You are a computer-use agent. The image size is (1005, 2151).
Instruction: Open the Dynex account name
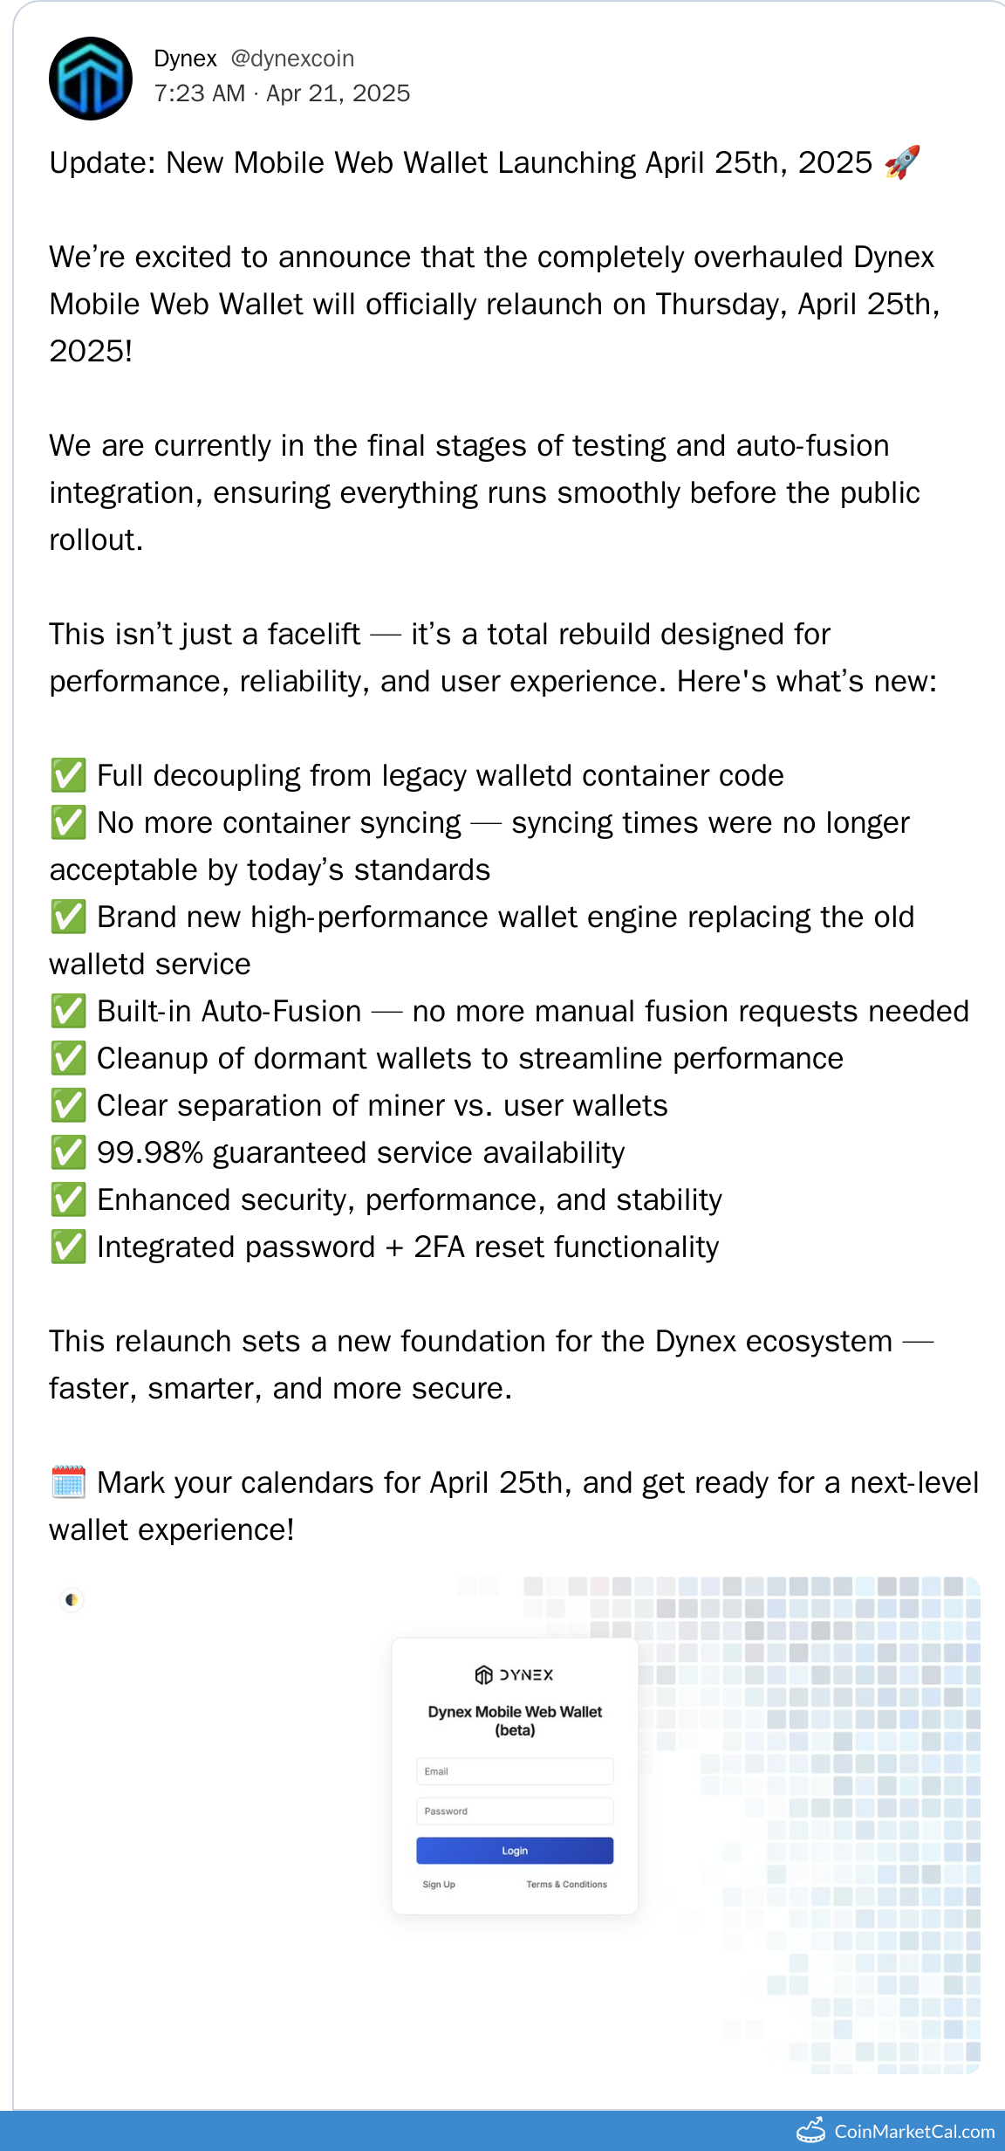pos(185,58)
